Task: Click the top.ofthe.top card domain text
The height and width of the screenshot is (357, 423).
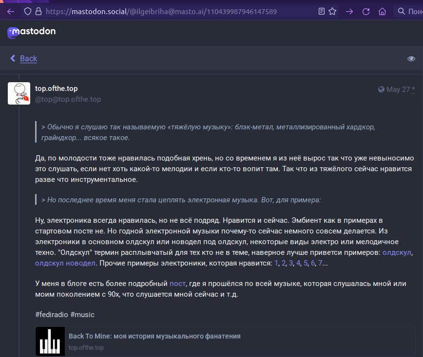Action: [86, 348]
